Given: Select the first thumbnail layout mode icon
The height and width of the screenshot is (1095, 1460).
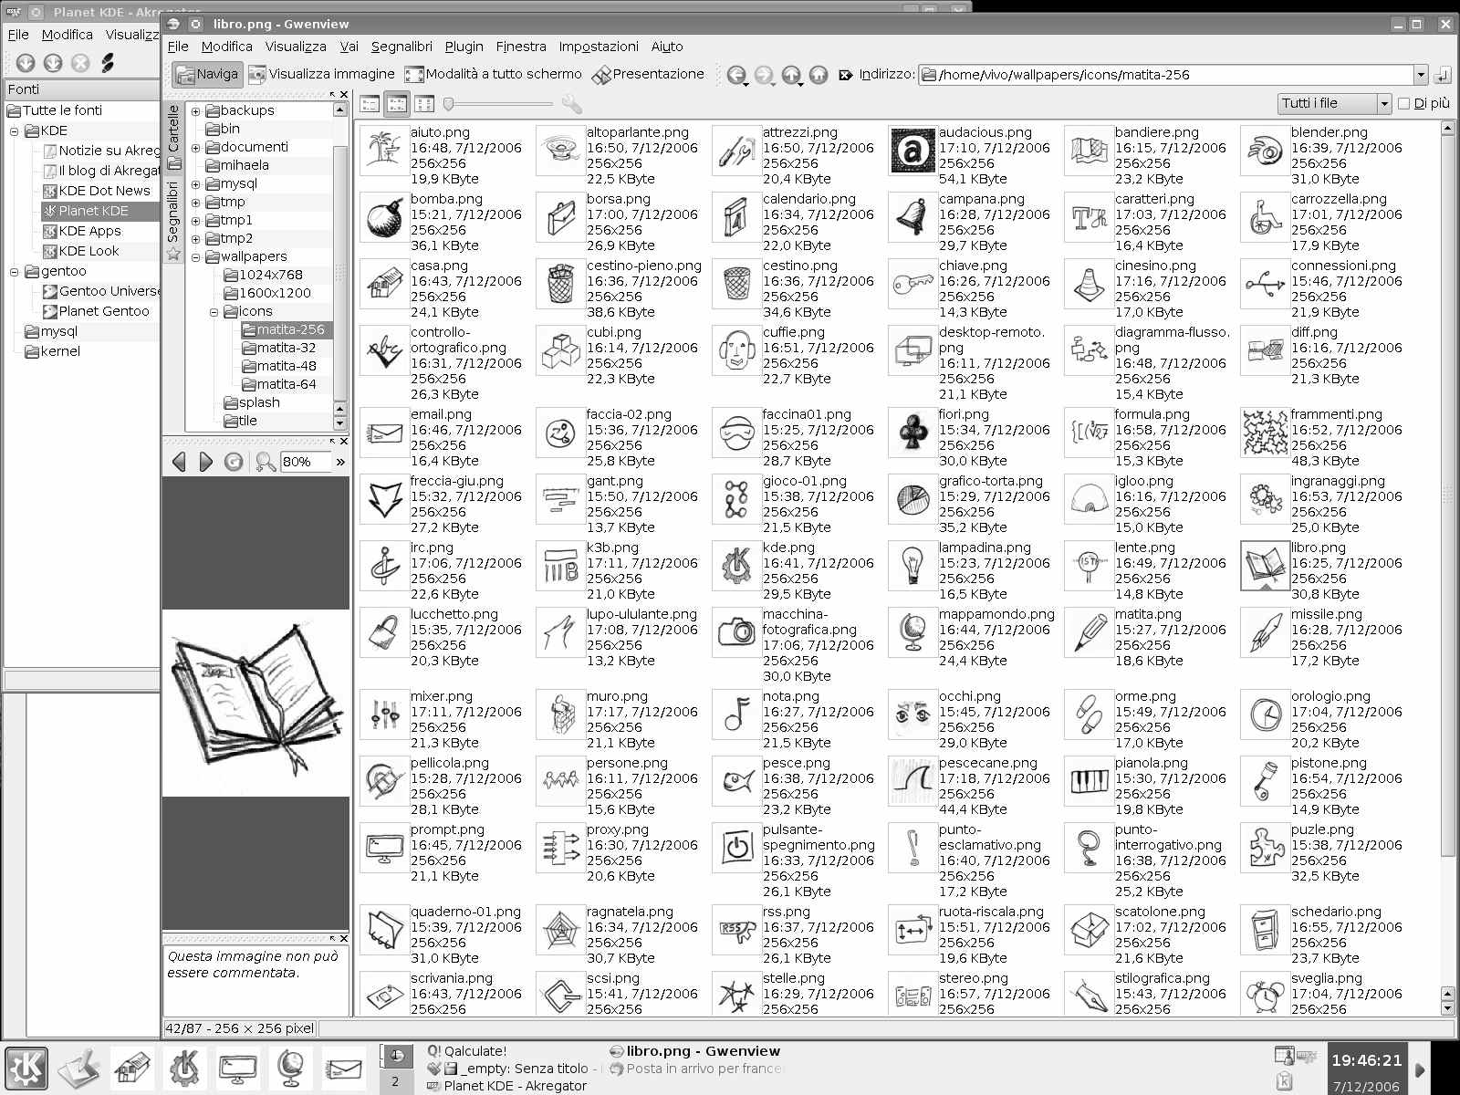Looking at the screenshot, I should point(370,104).
